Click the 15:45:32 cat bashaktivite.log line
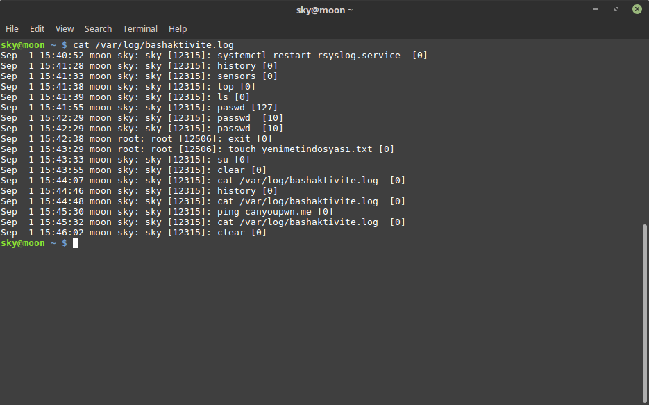This screenshot has width=649, height=405. click(203, 222)
